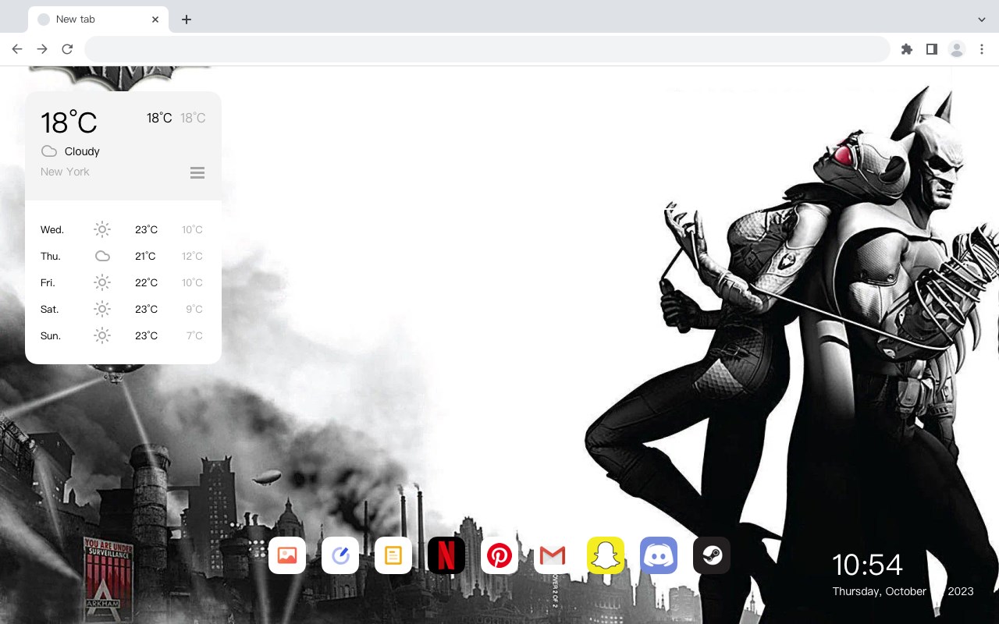
Task: Click the Sun. forecast day label
Action: (51, 335)
